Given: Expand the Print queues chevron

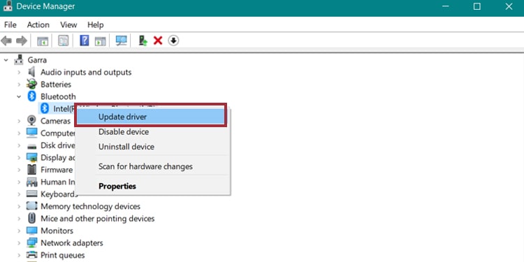Looking at the screenshot, I should tap(19, 256).
